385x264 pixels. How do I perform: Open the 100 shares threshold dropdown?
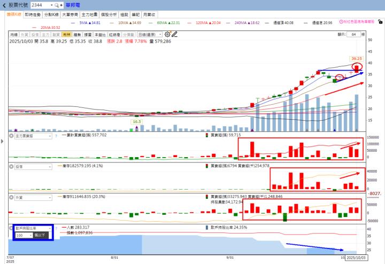pyautogui.click(x=24, y=235)
